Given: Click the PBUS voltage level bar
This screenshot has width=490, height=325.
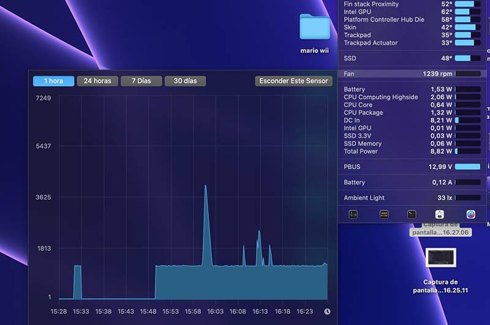Looking at the screenshot, I should point(468,166).
